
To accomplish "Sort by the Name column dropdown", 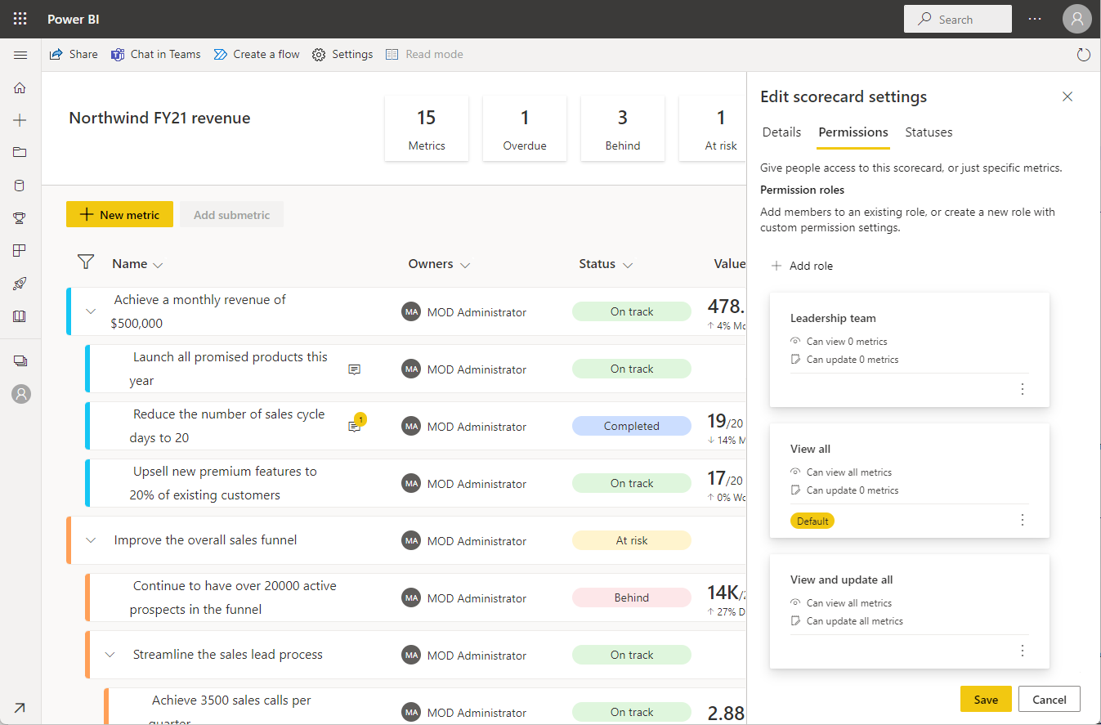I will point(159,265).
